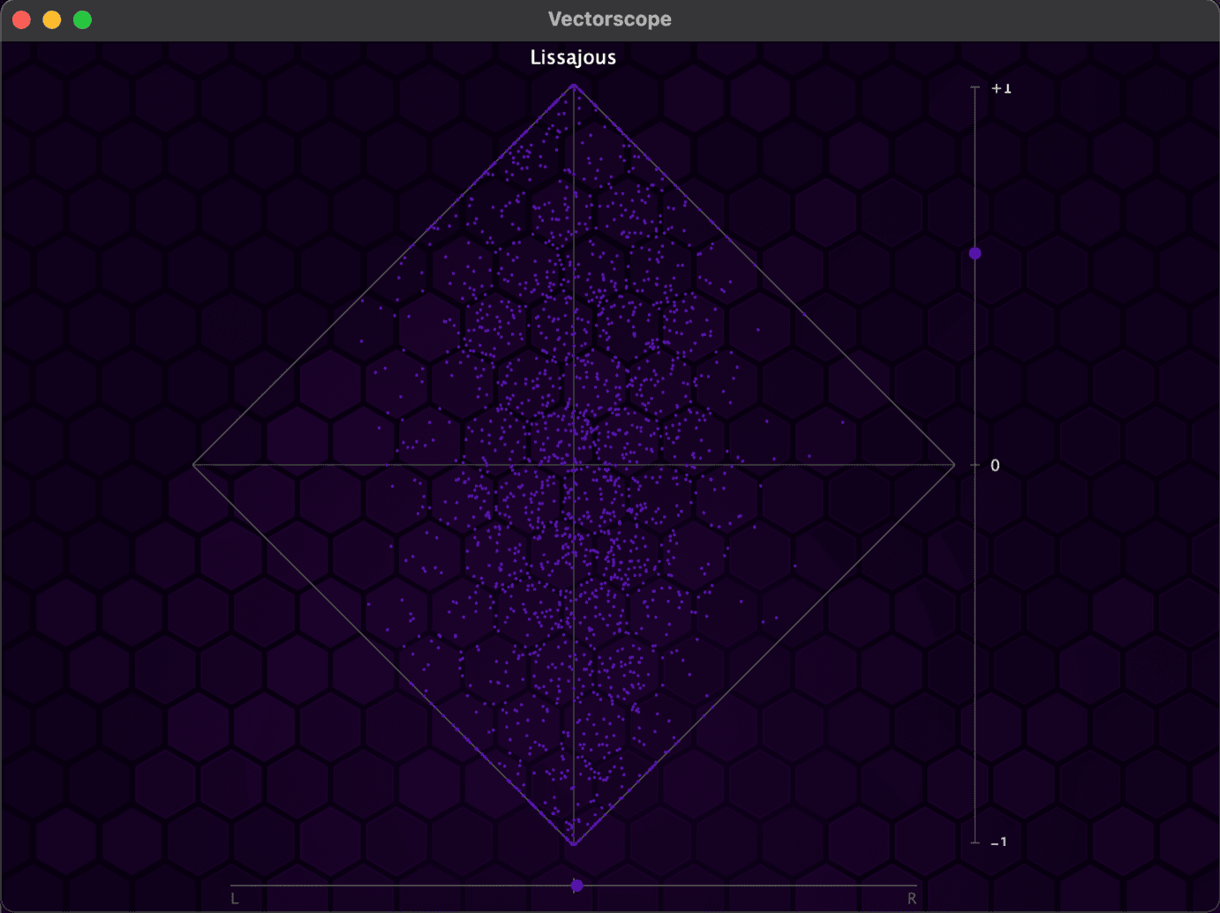Image resolution: width=1220 pixels, height=913 pixels.
Task: Click the left vertex of the scope diamond
Action: [x=193, y=465]
